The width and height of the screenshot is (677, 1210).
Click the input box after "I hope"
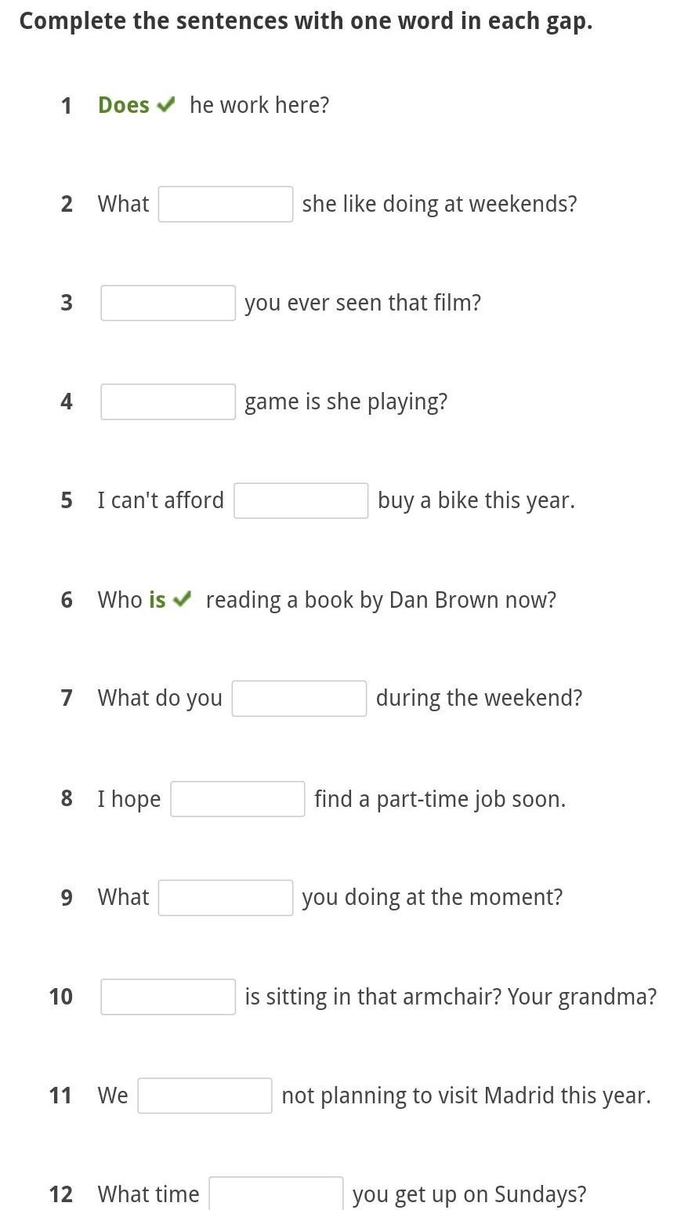pos(237,799)
